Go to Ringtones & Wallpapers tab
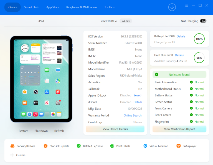213x165 pixels. pos(82,7)
